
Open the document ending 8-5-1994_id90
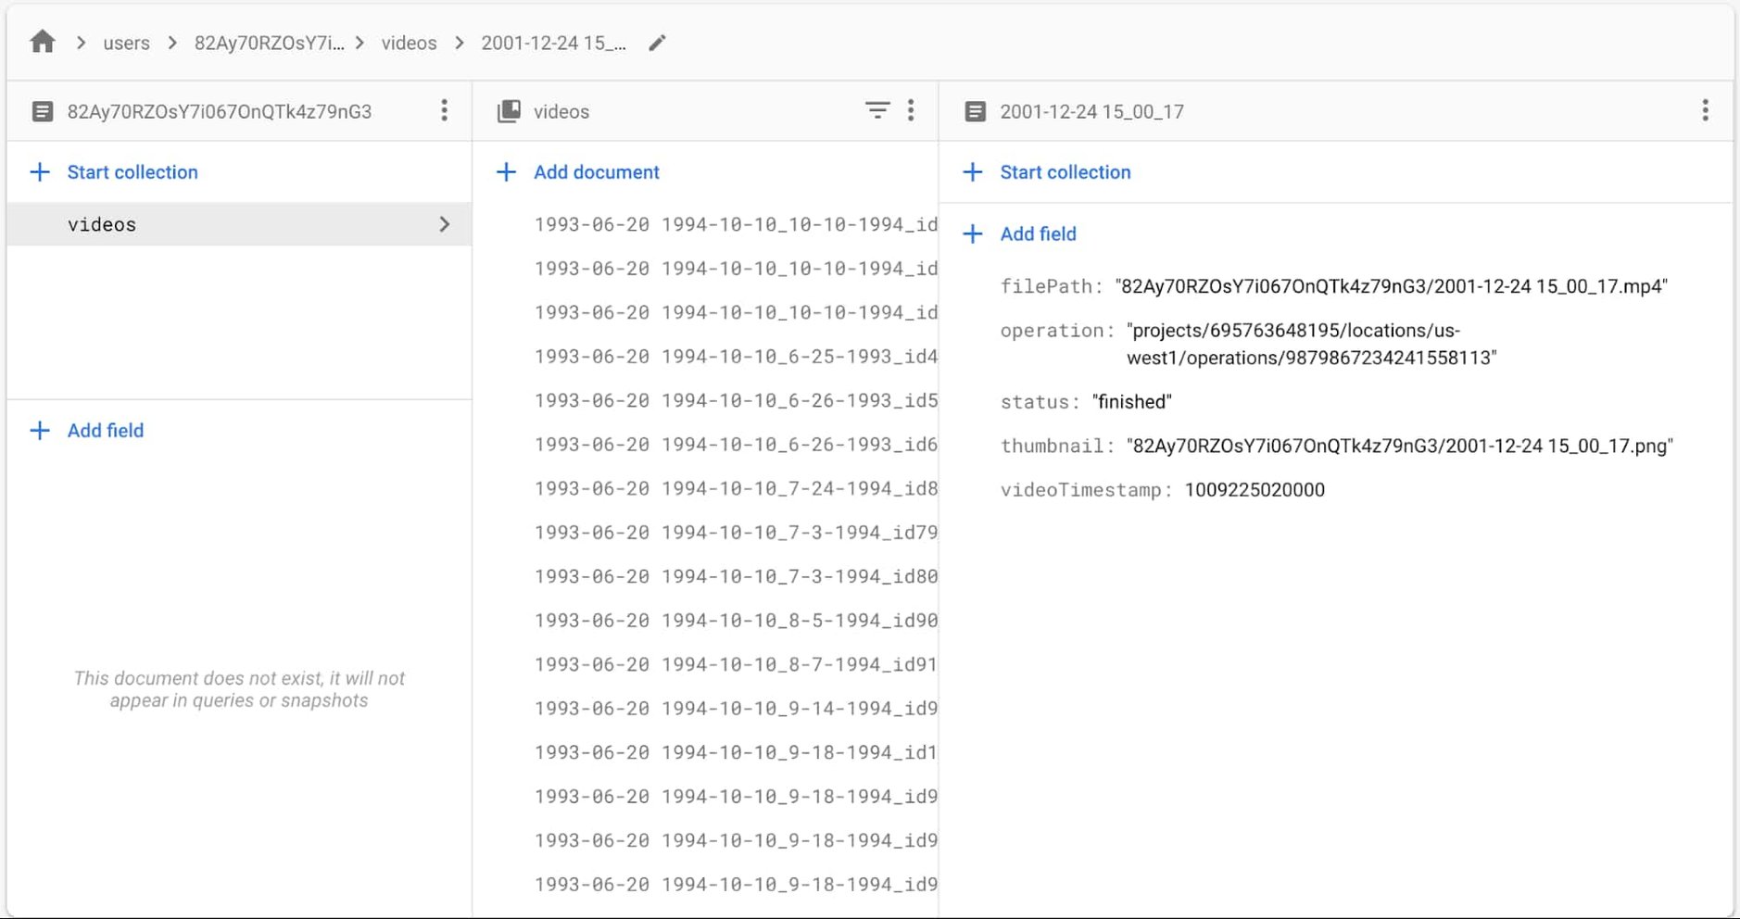pos(736,621)
